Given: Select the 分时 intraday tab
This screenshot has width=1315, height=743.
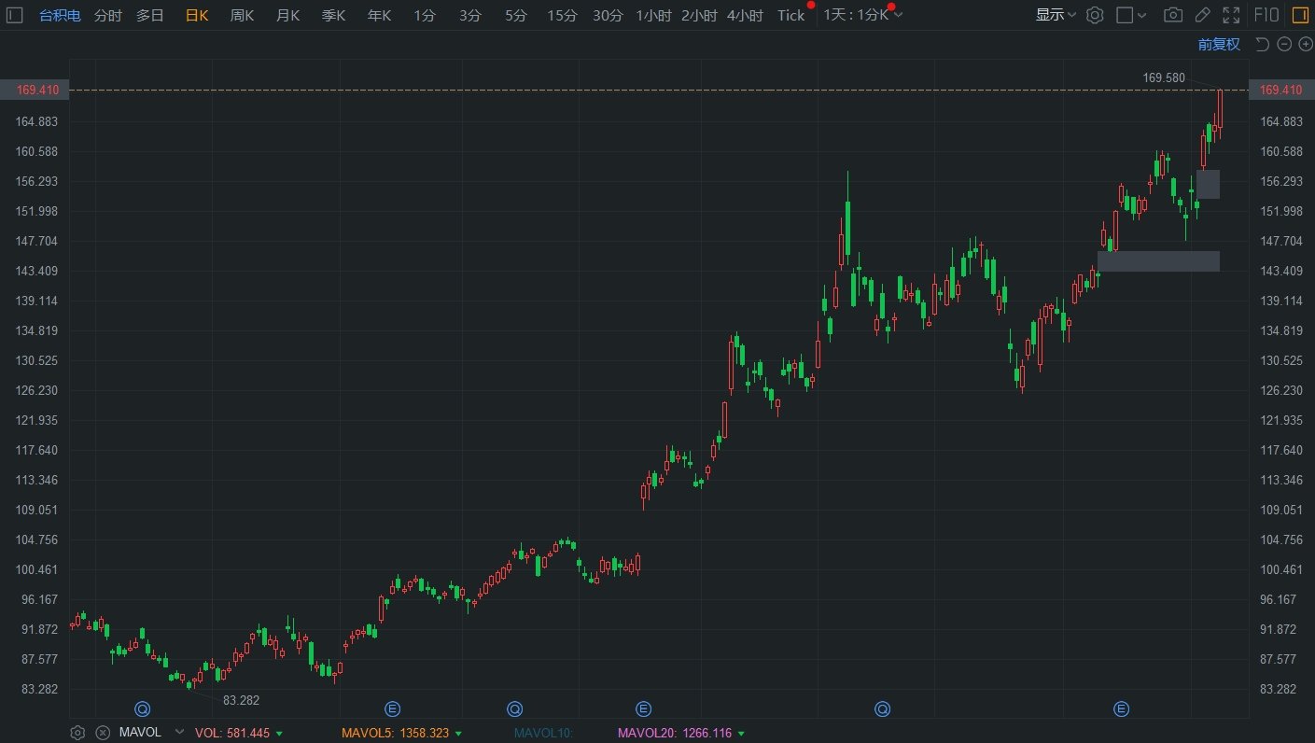Looking at the screenshot, I should [x=108, y=15].
